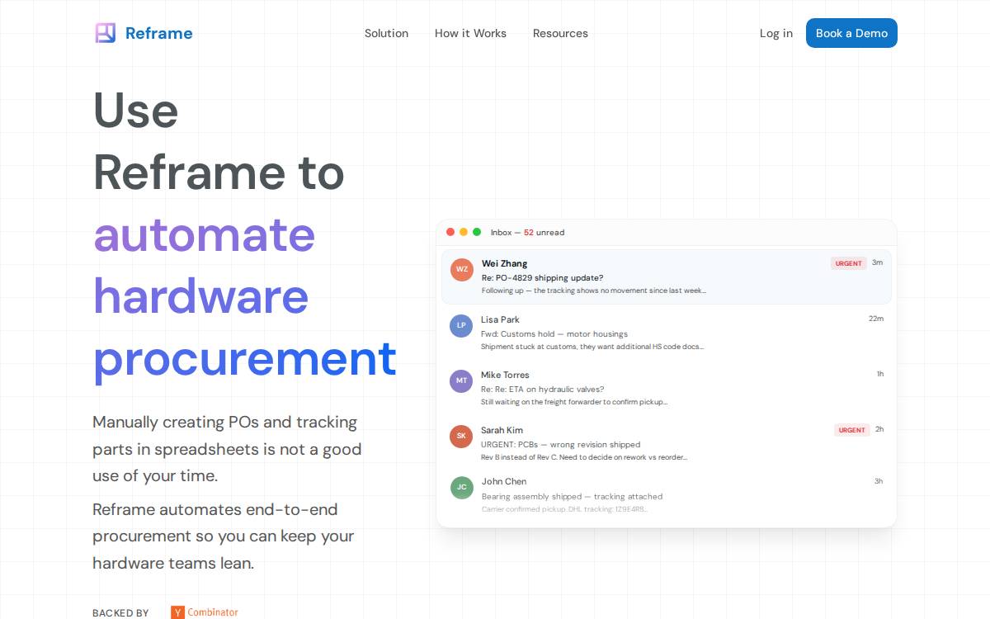Click the 3h timestamp on John Chen's email
Viewport: 990px width, 619px height.
click(x=879, y=481)
